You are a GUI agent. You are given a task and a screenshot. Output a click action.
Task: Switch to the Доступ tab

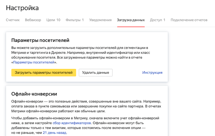click(158, 20)
